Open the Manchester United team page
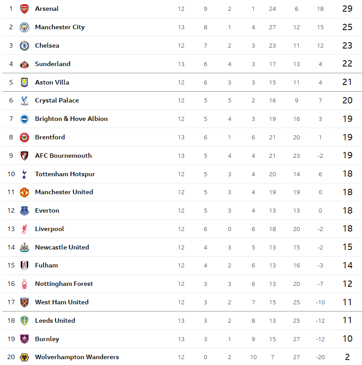The height and width of the screenshot is (365, 362). pos(64,192)
